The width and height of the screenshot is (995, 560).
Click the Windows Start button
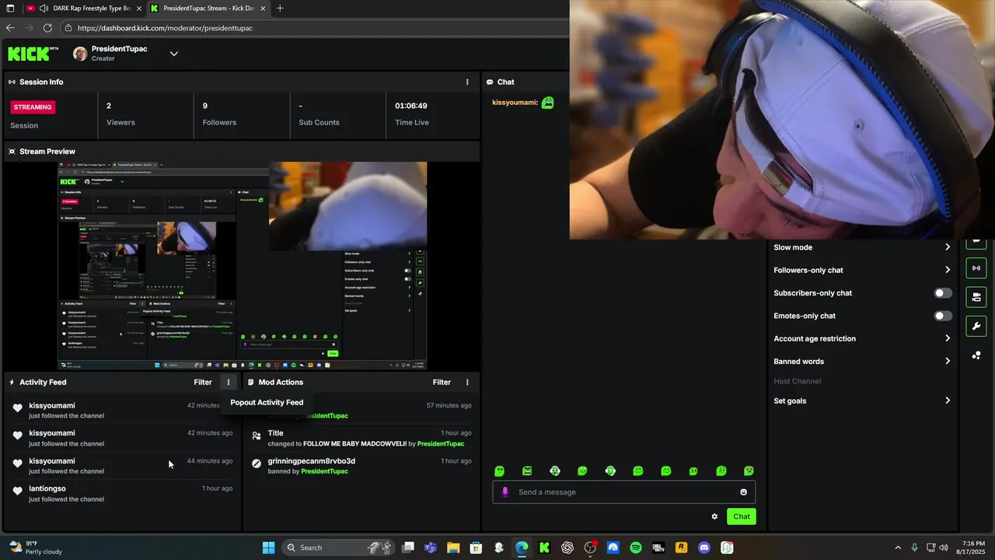pyautogui.click(x=268, y=548)
